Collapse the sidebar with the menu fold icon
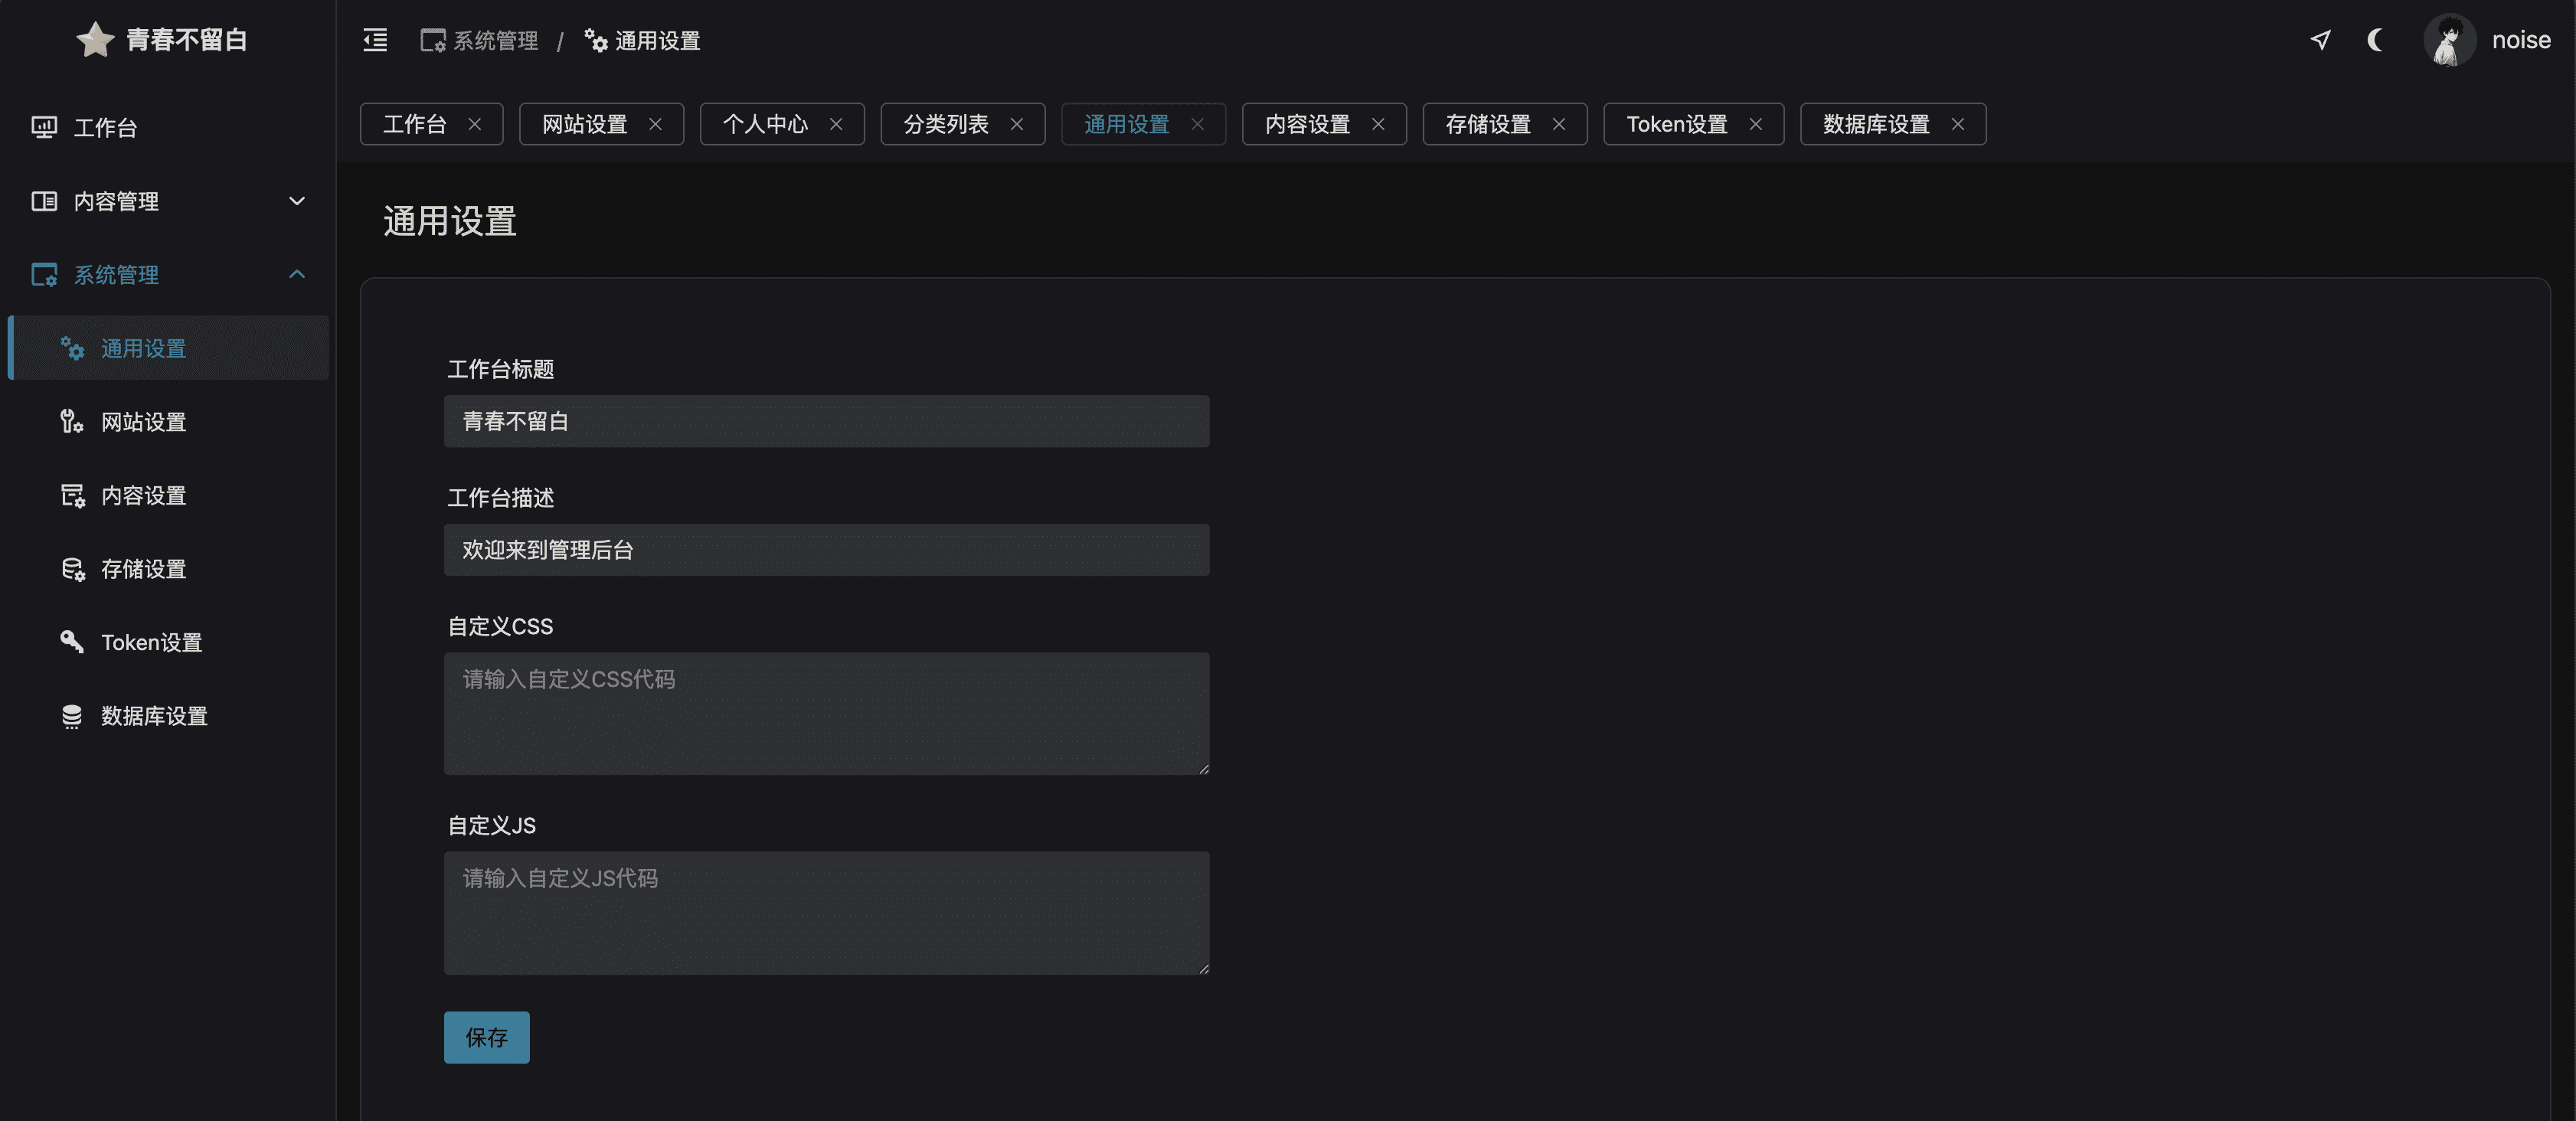The width and height of the screenshot is (2576, 1121). tap(375, 40)
